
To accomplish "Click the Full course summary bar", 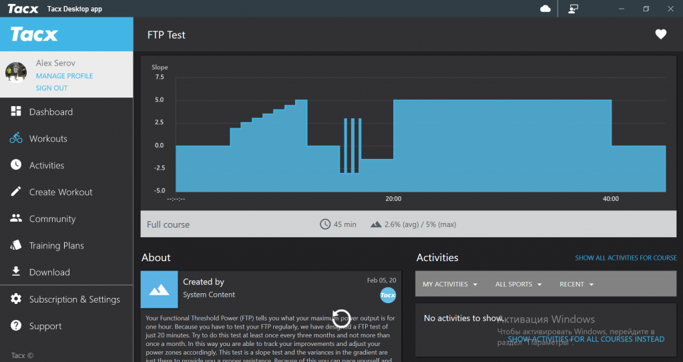I will tap(408, 224).
